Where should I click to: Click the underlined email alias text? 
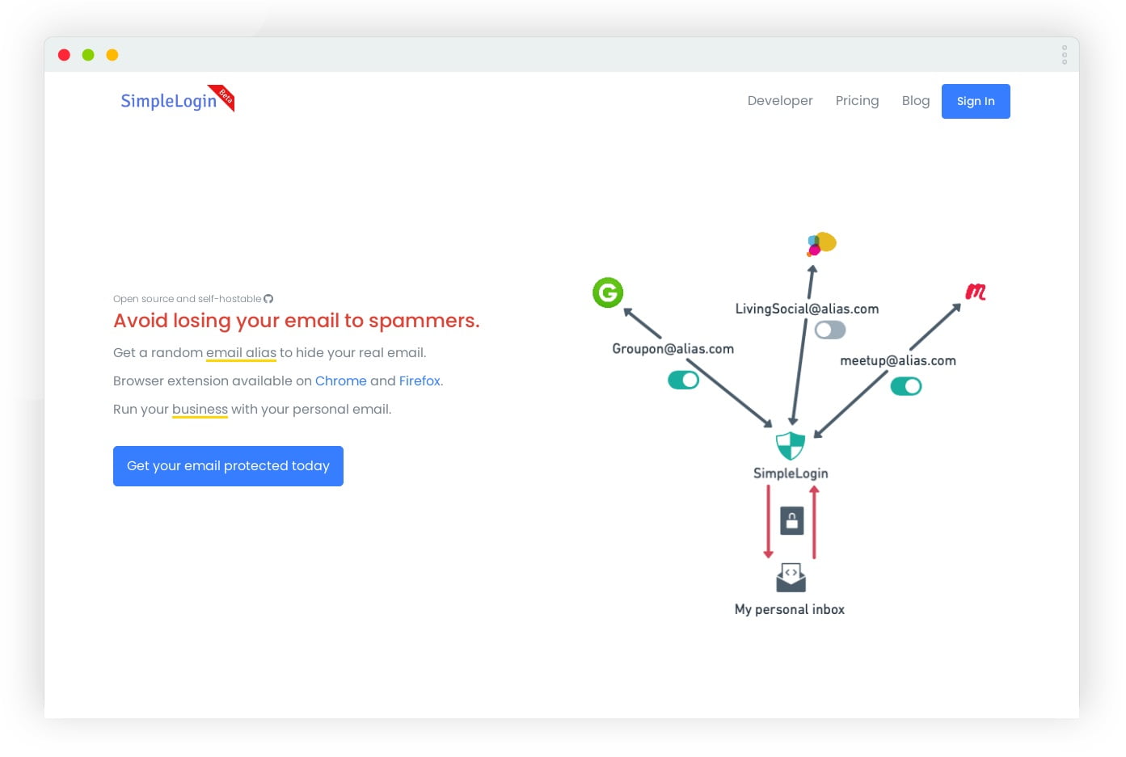point(241,353)
